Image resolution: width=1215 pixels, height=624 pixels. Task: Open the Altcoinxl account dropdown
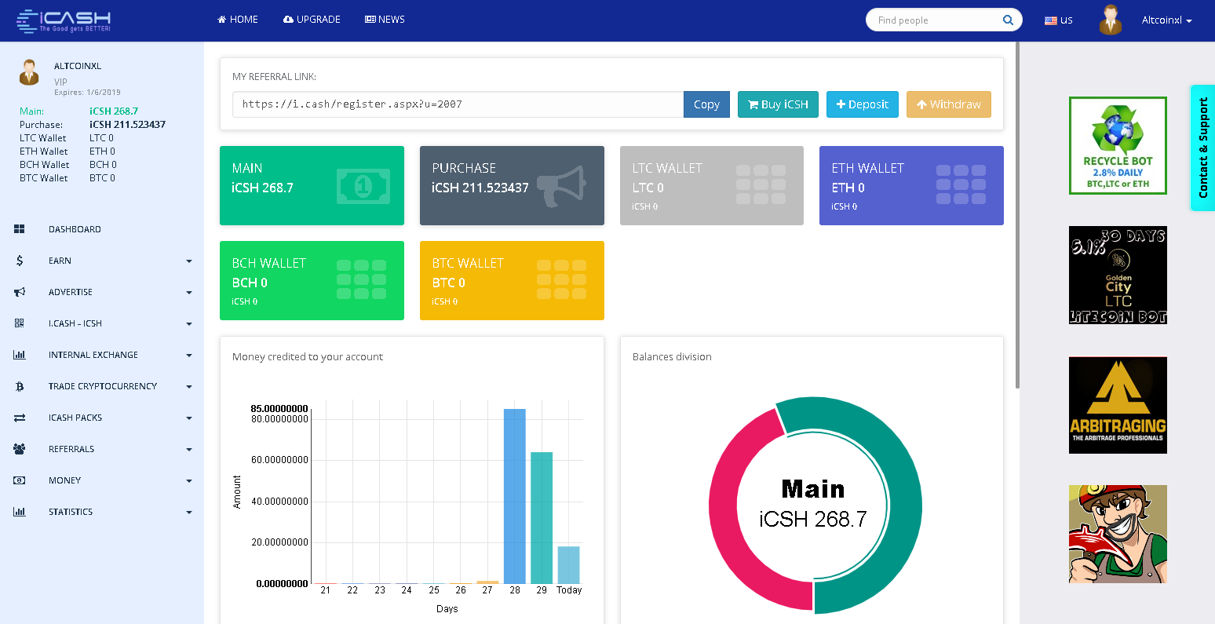1166,20
